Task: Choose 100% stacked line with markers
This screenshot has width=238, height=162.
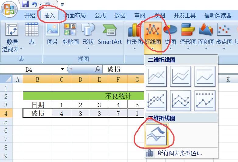Action: tap(205, 101)
